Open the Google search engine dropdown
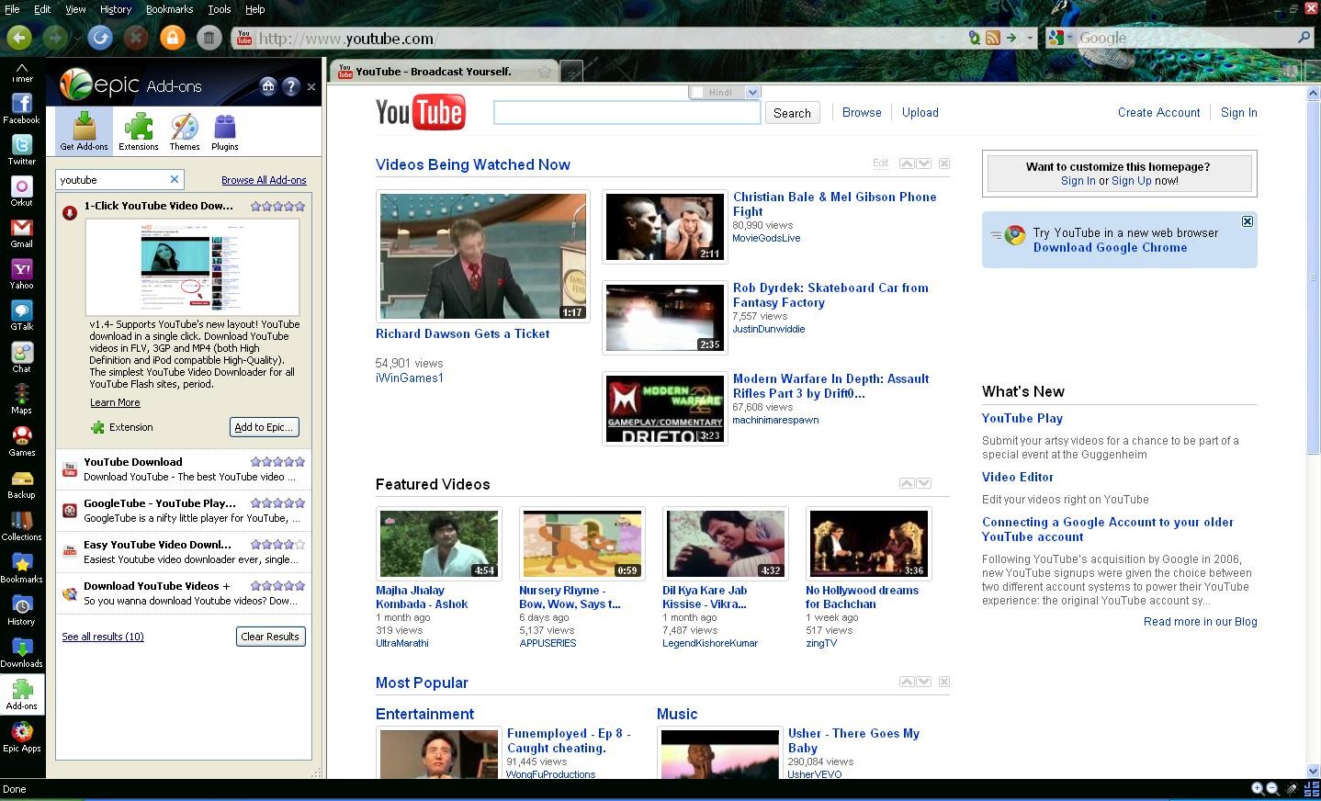The height and width of the screenshot is (801, 1321). [x=1070, y=38]
